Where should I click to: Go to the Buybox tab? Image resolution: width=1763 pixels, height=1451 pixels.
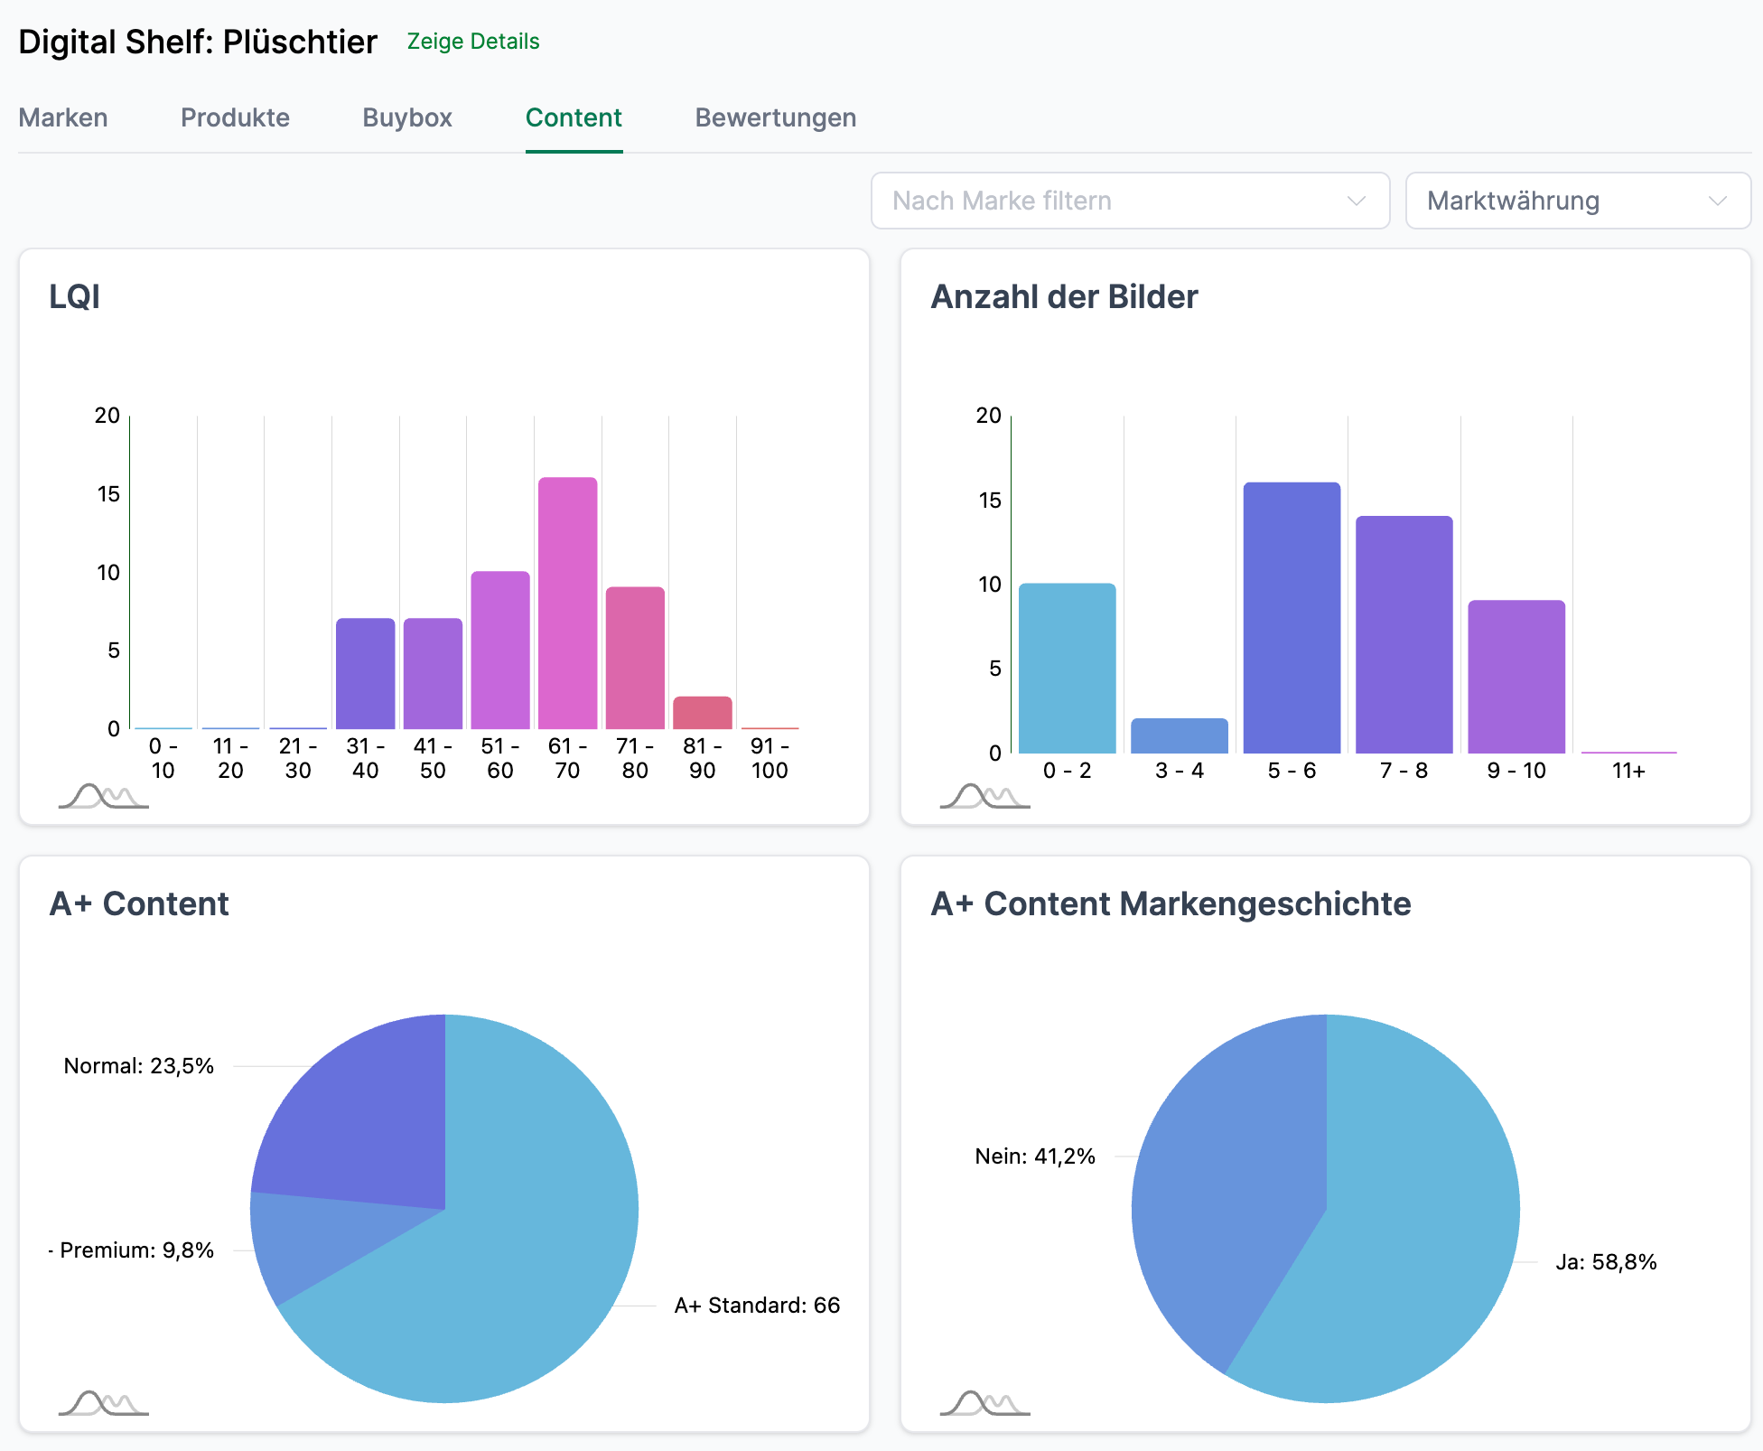point(407,117)
